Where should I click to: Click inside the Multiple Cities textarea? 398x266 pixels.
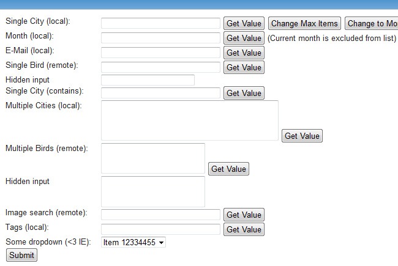189,120
